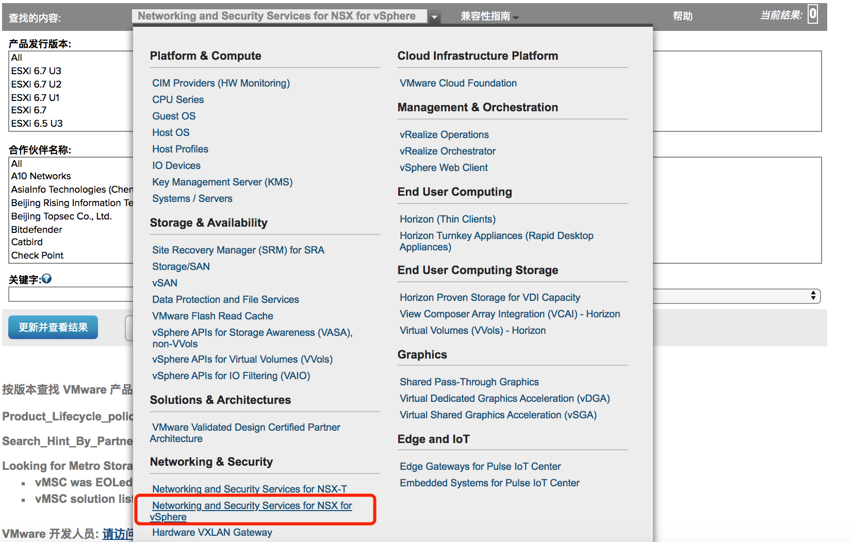Click the help icon next to 关键字
852x542 pixels.
click(46, 279)
